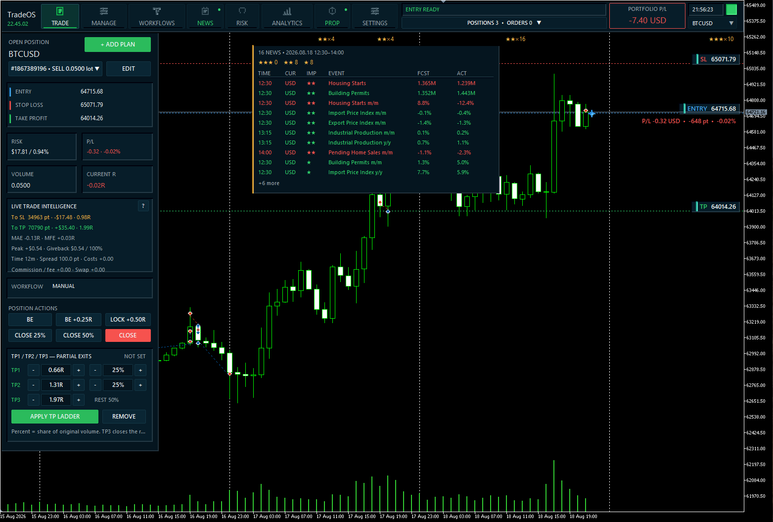Toggle LOCK +0.50R position action

pyautogui.click(x=128, y=320)
